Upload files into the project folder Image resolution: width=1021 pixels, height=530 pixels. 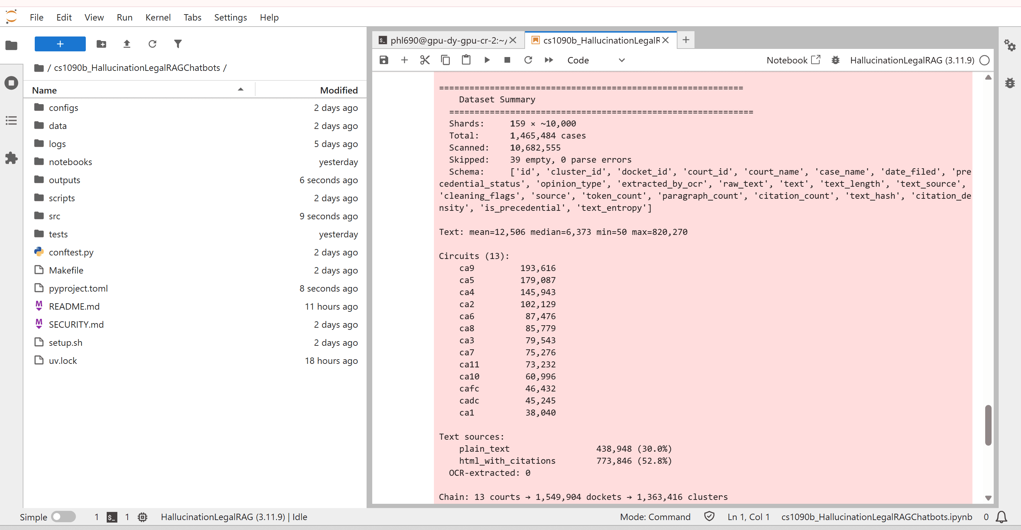point(127,44)
